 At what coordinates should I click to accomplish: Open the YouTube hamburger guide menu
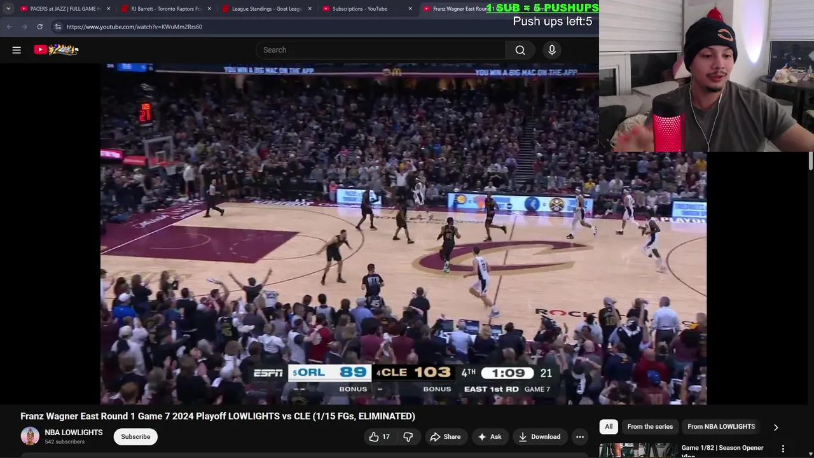click(17, 50)
